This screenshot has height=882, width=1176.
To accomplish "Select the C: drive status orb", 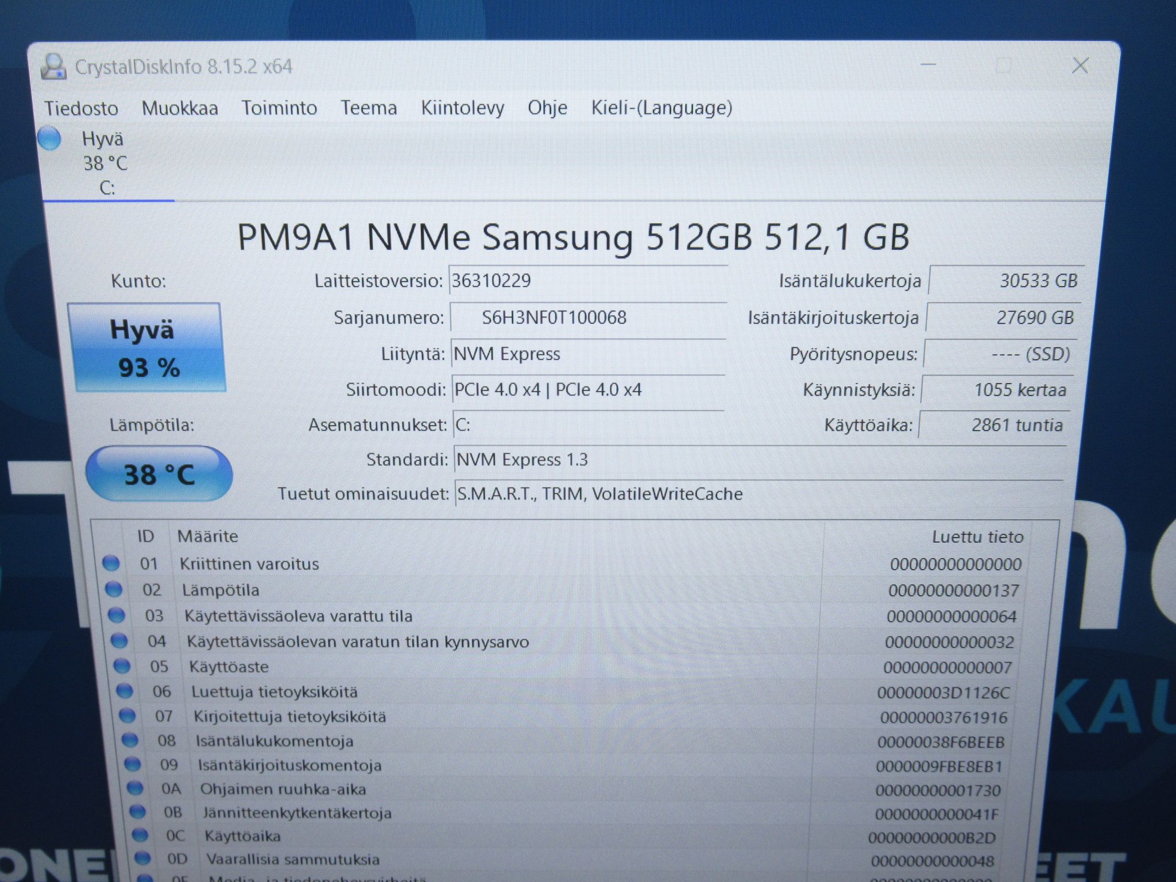I will pyautogui.click(x=49, y=138).
